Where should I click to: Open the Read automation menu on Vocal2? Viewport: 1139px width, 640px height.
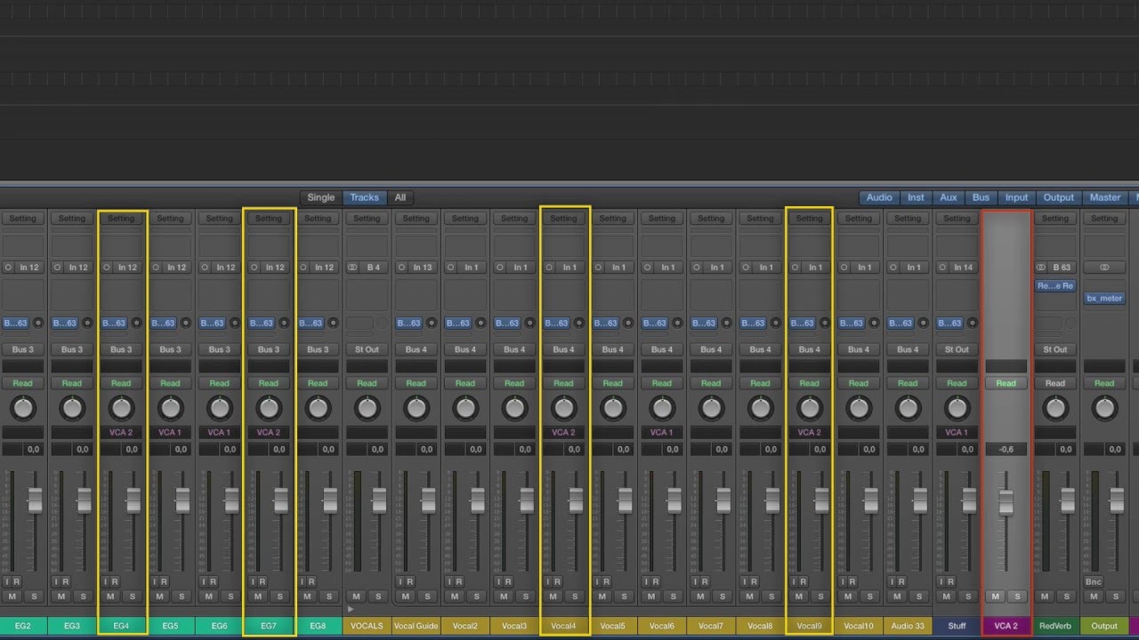coord(465,383)
